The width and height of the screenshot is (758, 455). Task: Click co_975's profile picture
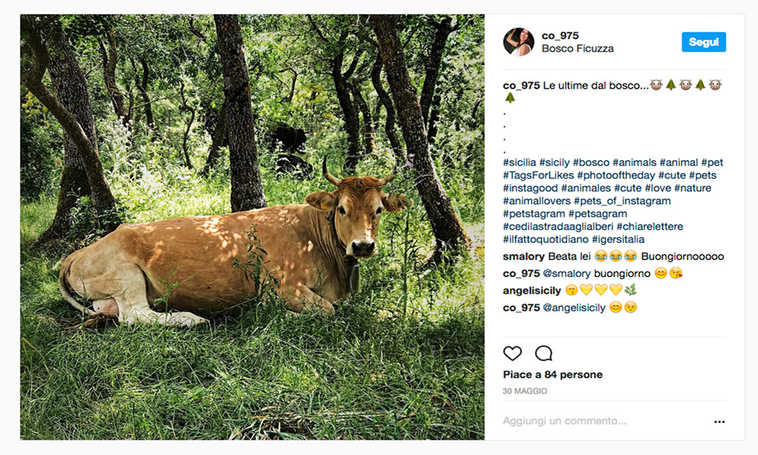pos(518,41)
